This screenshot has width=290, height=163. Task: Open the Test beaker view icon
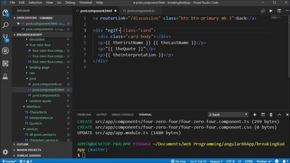click(x=5, y=76)
